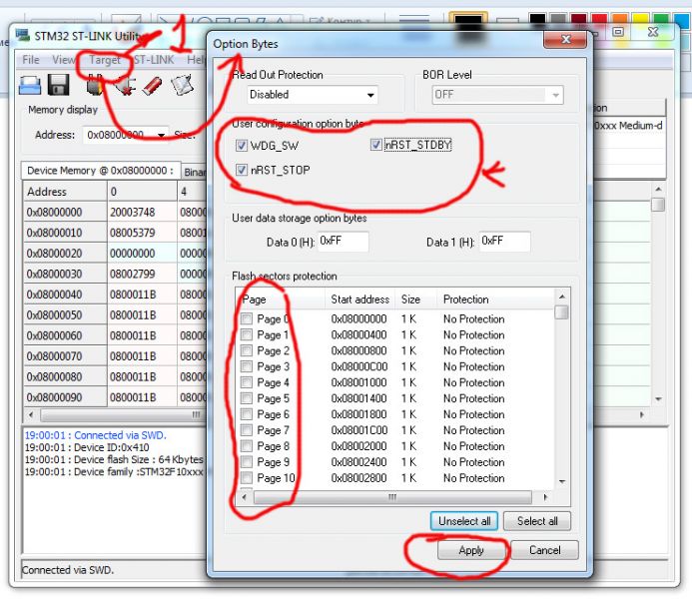Select the black color swatch in background app
Screen dimensions: 692x599
(x=538, y=19)
